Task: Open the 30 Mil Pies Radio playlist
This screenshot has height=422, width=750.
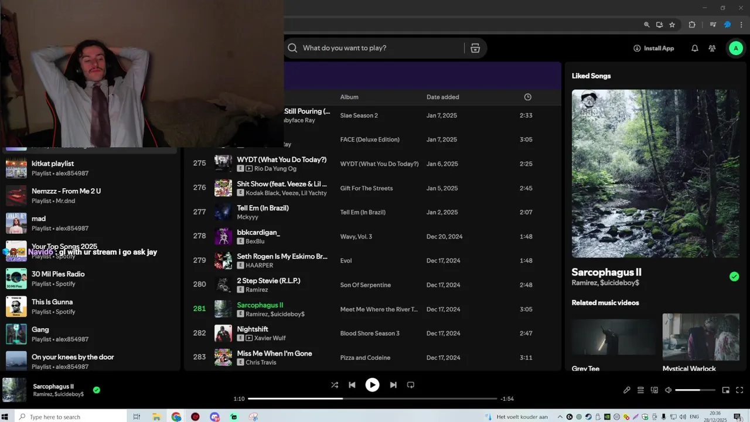Action: point(91,278)
